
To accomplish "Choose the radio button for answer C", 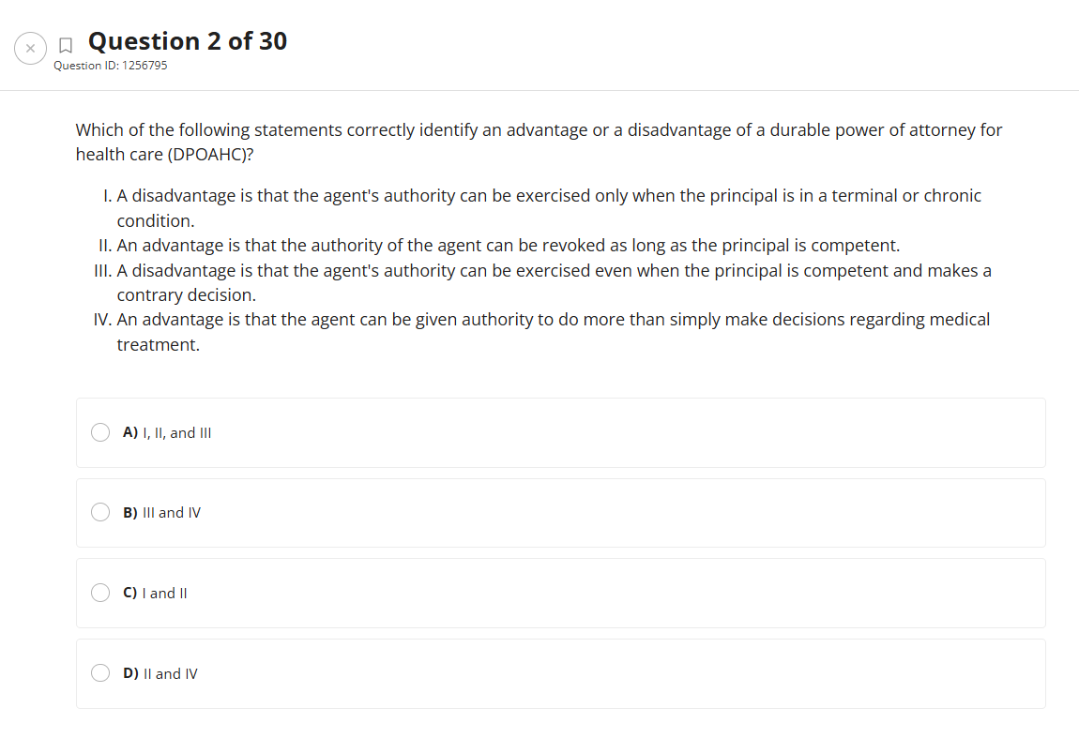I will tap(100, 593).
